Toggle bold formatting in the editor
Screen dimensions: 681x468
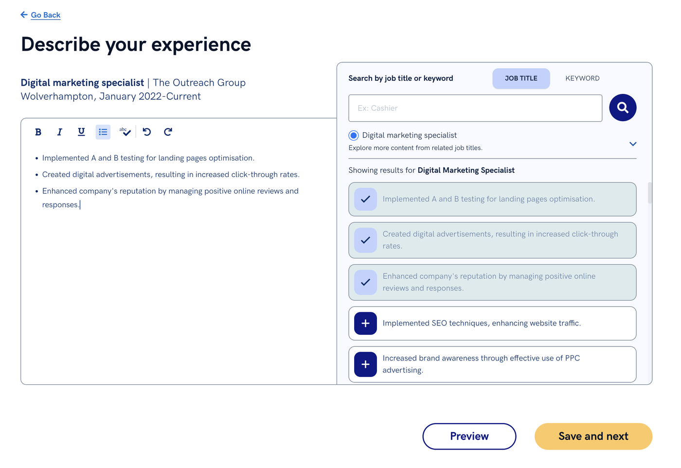coord(38,132)
